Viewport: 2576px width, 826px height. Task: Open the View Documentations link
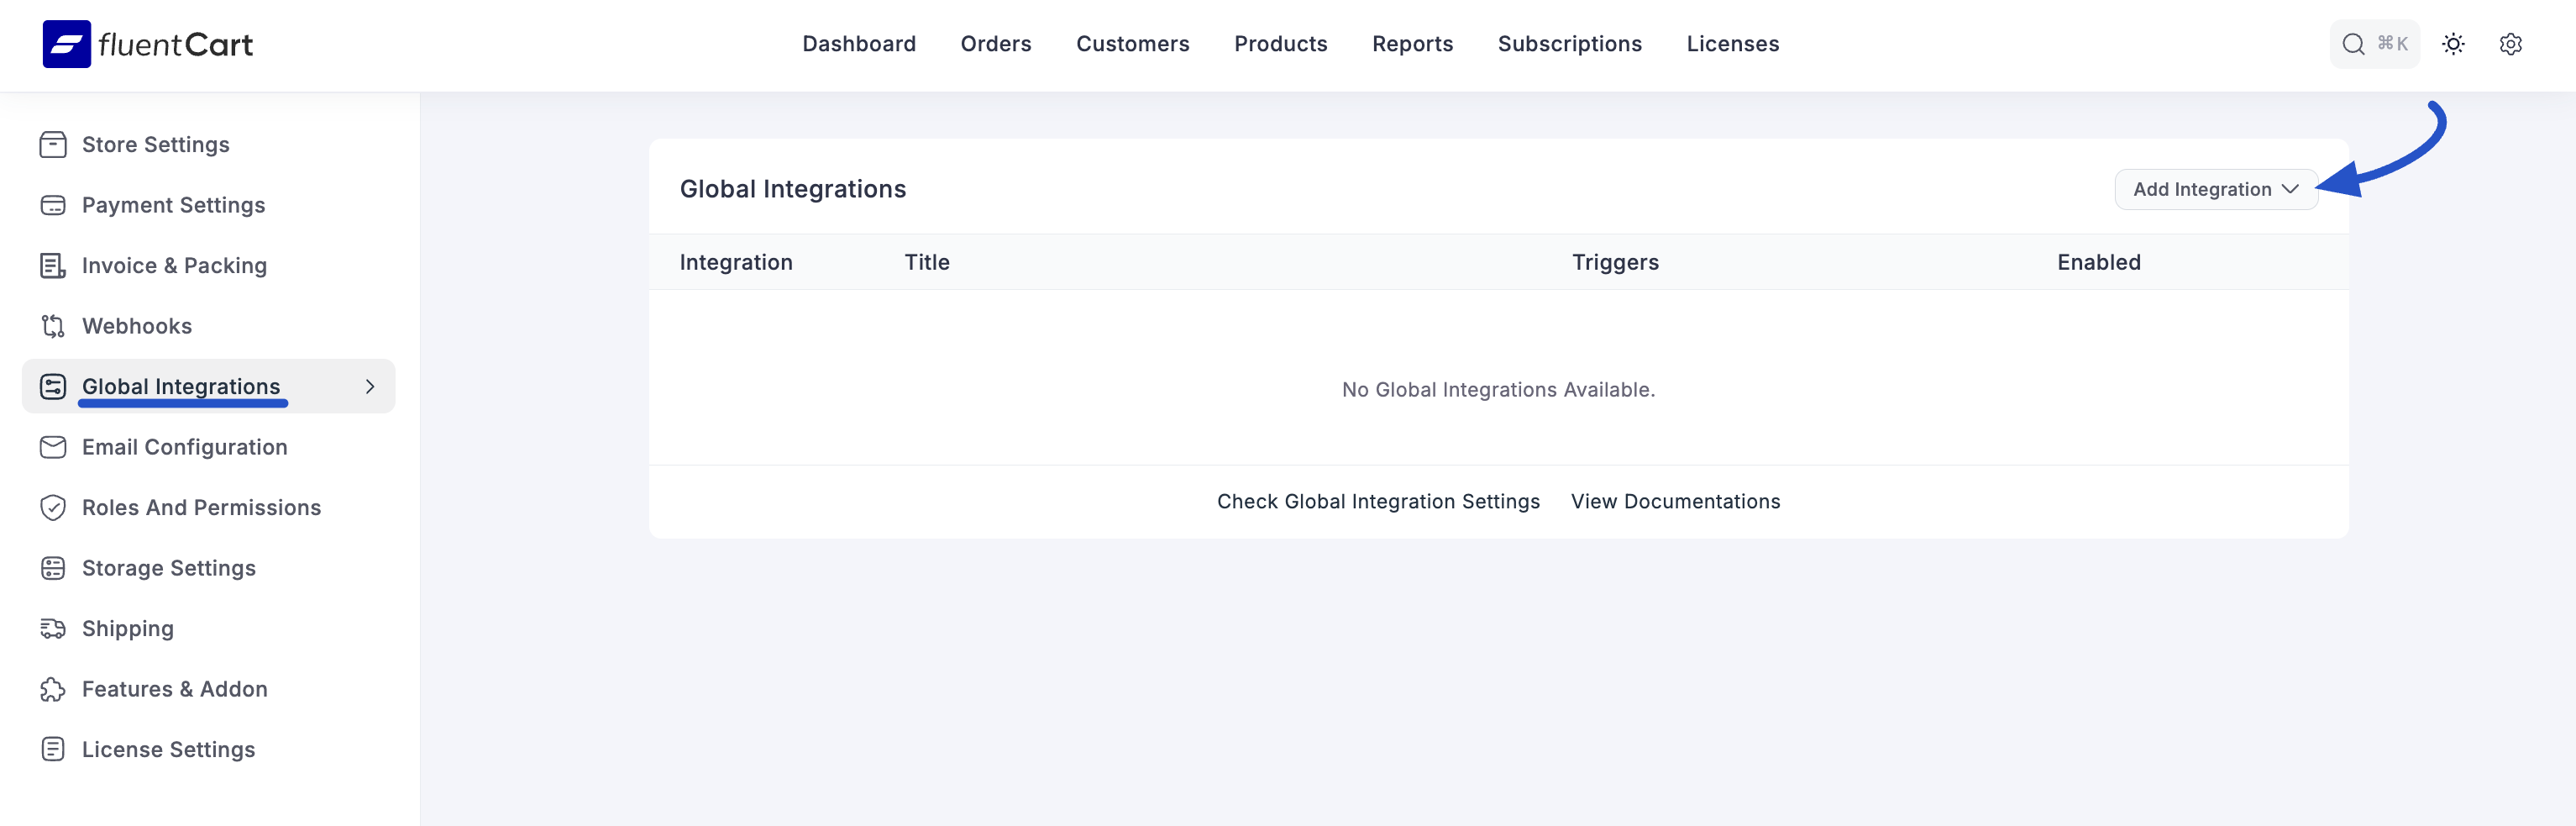[1675, 502]
